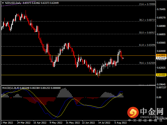Screen dimensions: 167x125
Task: Click the orange 0.63800 price level tag
Action: [x=161, y=55]
